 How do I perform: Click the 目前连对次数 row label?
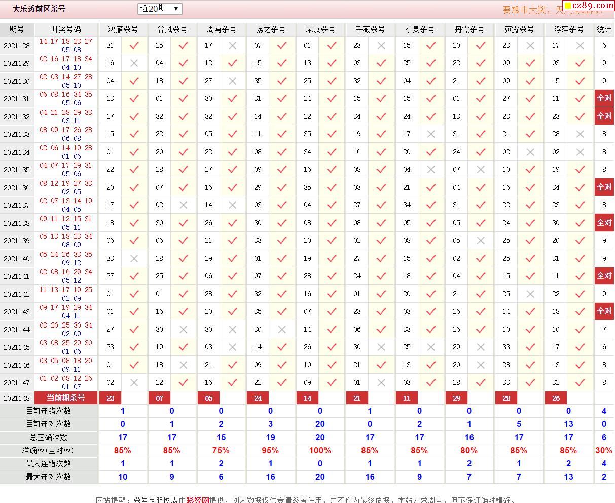[49, 424]
